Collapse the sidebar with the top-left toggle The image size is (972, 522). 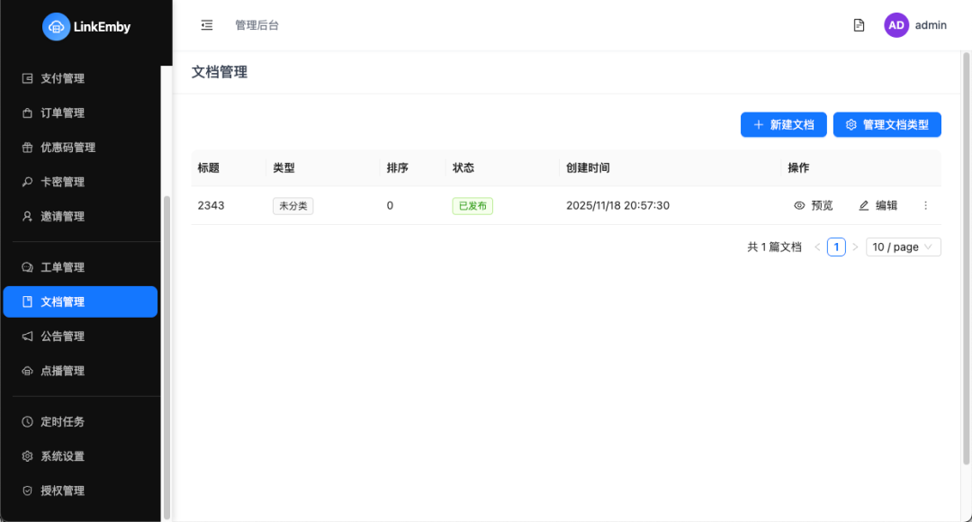click(x=206, y=24)
